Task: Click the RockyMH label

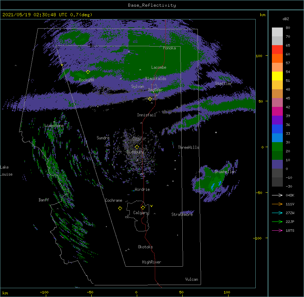Action: click(x=86, y=80)
